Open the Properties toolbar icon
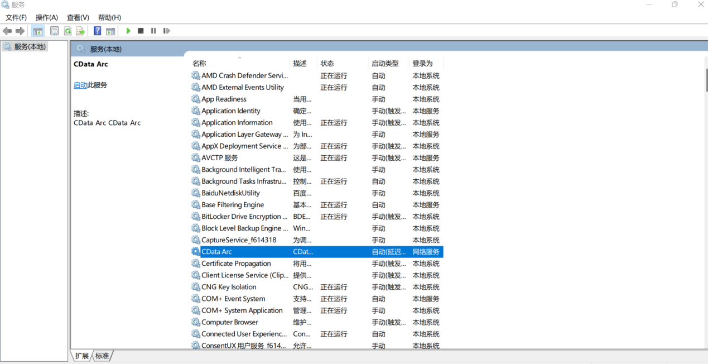The height and width of the screenshot is (364, 708). click(x=54, y=31)
